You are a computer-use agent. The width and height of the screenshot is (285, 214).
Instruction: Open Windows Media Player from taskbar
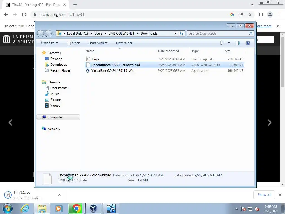pos(59,208)
